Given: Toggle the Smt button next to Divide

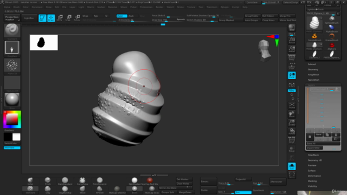Looking at the screenshot, I should point(243,192).
